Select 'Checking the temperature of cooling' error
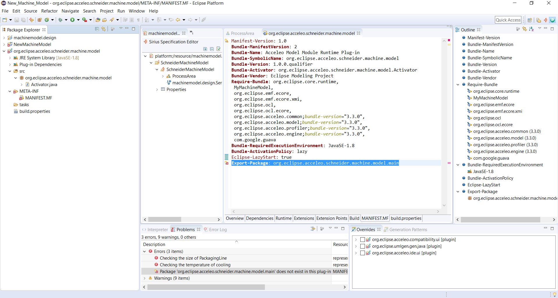The height and width of the screenshot is (298, 558). coord(195,265)
